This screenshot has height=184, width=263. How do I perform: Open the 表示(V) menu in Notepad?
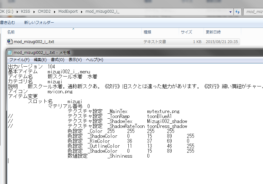pyautogui.click(x=75, y=59)
